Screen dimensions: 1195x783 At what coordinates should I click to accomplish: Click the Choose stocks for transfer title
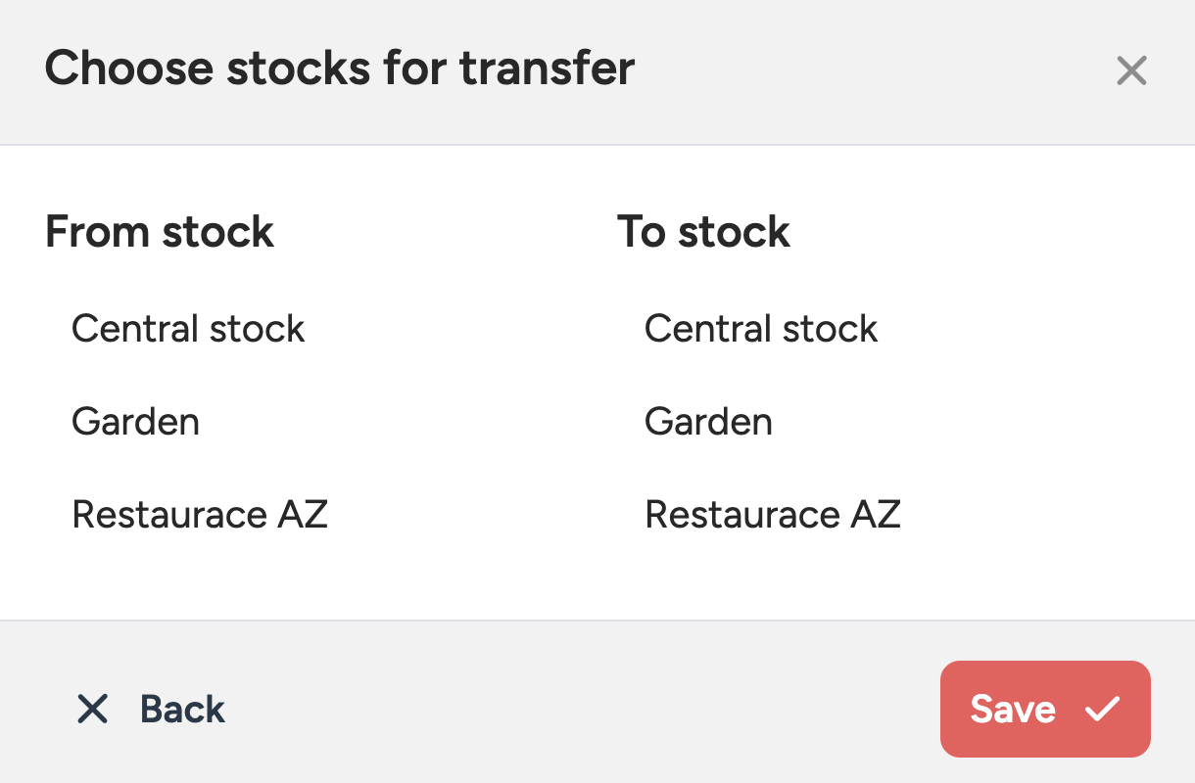340,69
